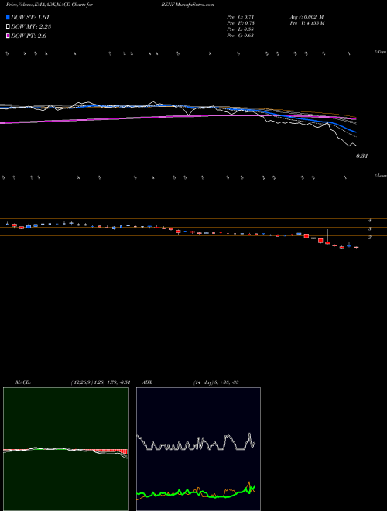Click the ADX (14 day) values header

216,382
